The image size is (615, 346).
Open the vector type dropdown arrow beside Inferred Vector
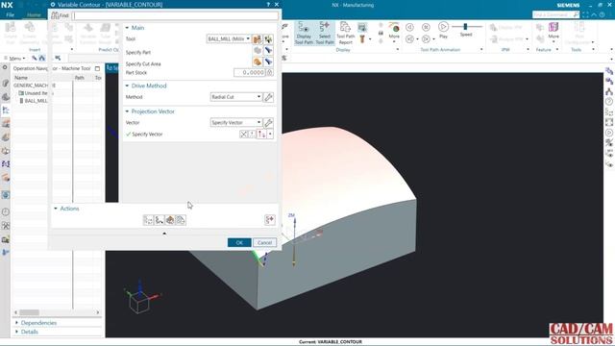pyautogui.click(x=270, y=135)
